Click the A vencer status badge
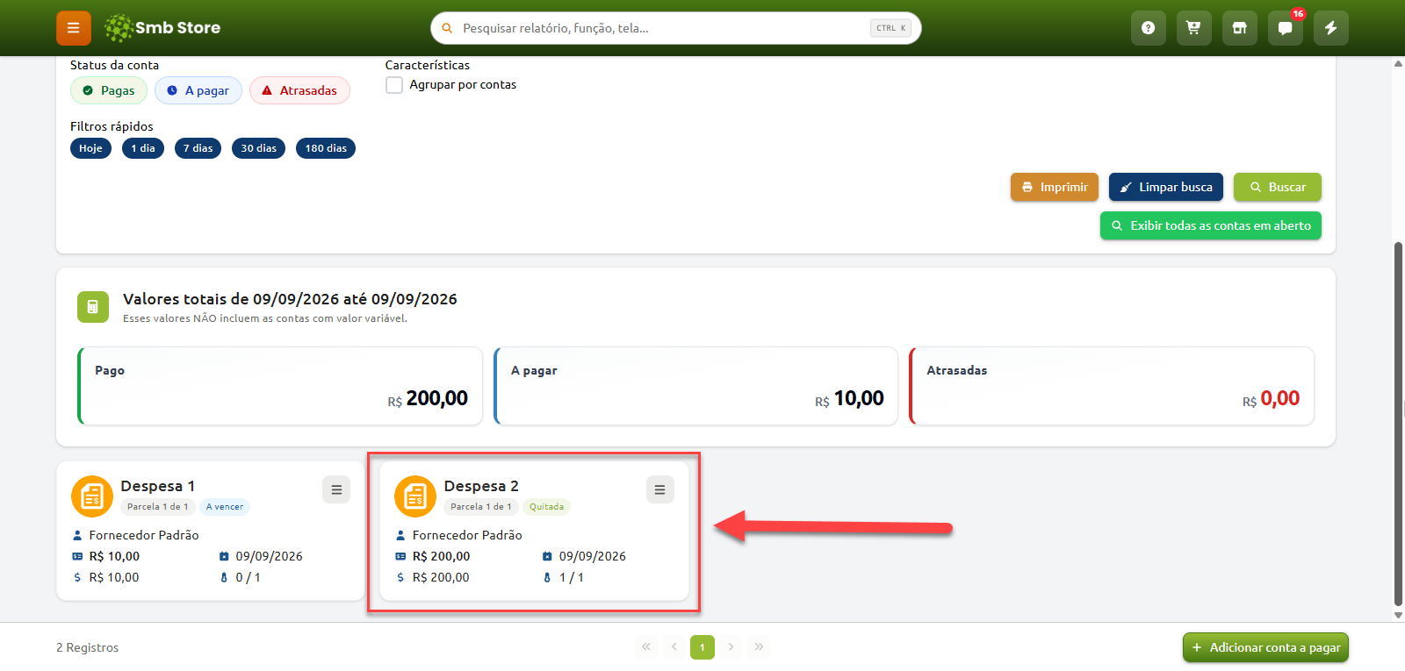The width and height of the screenshot is (1405, 671). [x=225, y=507]
